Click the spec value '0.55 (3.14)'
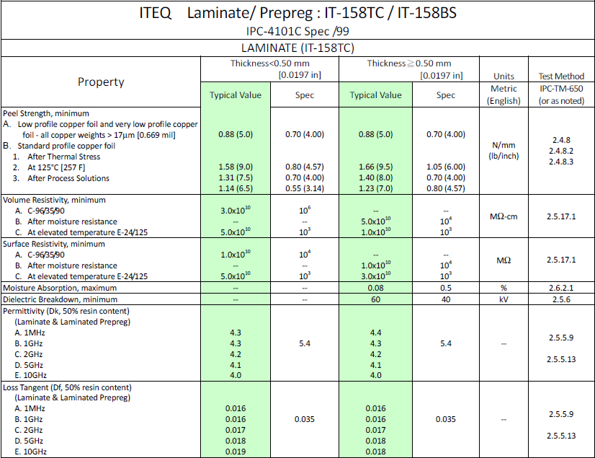Image resolution: width=595 pixels, height=458 pixels. coord(305,188)
